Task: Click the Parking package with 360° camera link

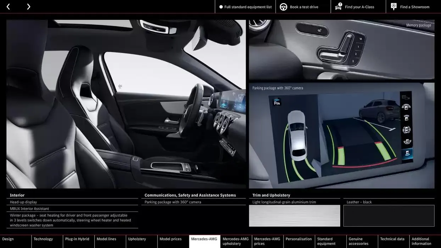Action: [173, 202]
